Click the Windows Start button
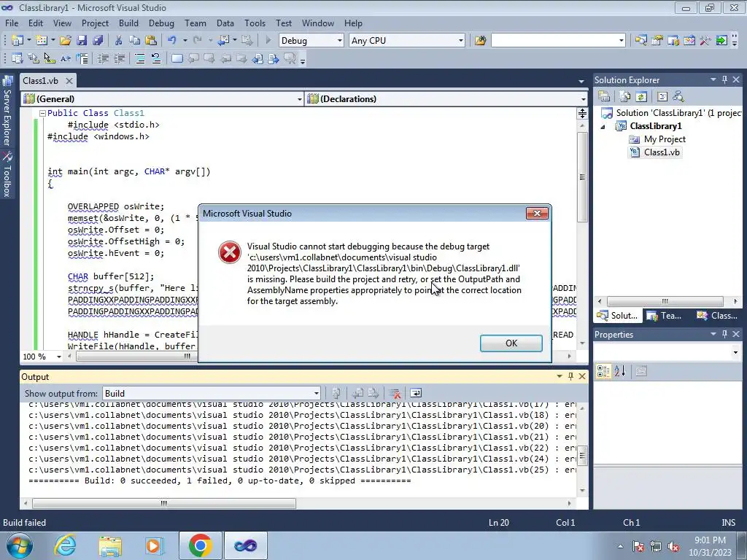The width and height of the screenshot is (747, 560). point(19,545)
